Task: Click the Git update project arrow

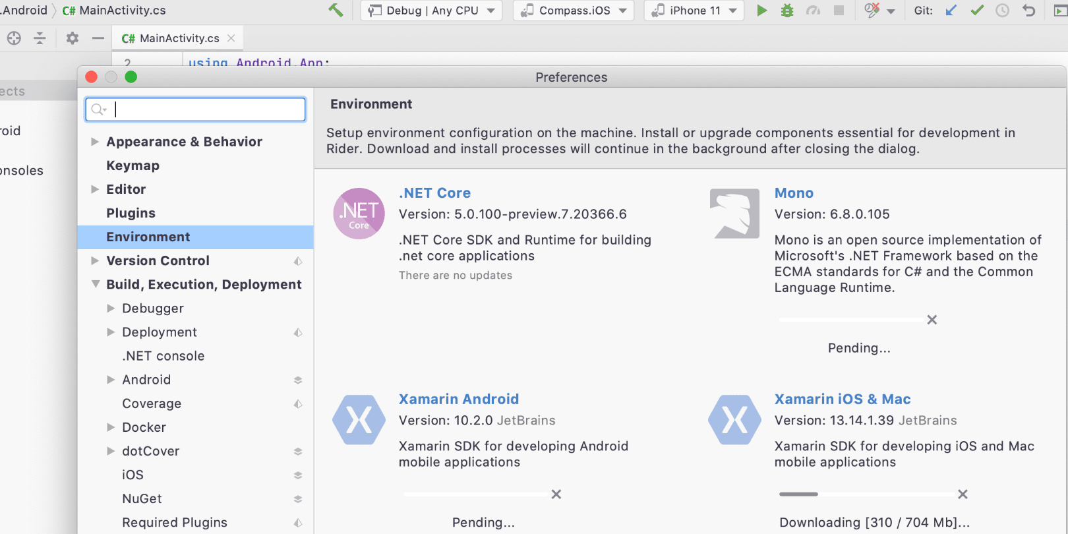Action: click(x=951, y=11)
